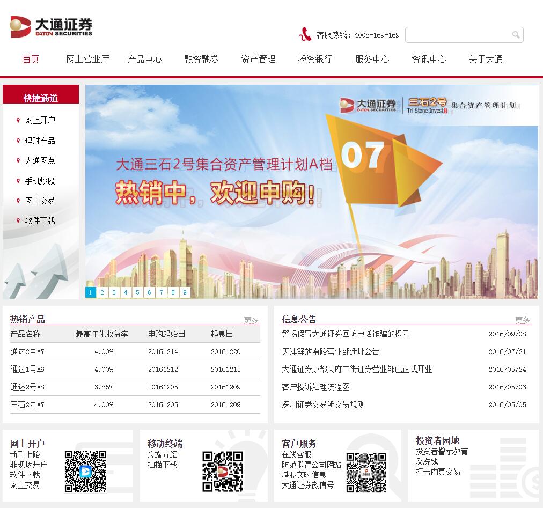543x508 pixels.
Task: Click 非现场开户 link
Action: (29, 465)
